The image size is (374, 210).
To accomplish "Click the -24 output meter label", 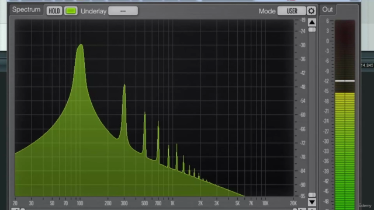I will [326, 121].
